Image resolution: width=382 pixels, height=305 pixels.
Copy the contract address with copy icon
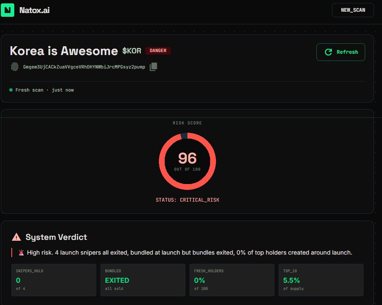pyautogui.click(x=153, y=67)
